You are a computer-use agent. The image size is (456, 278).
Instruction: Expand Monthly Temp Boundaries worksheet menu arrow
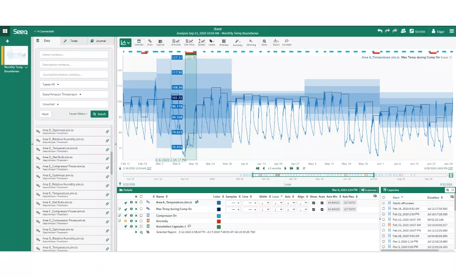tap(26, 67)
